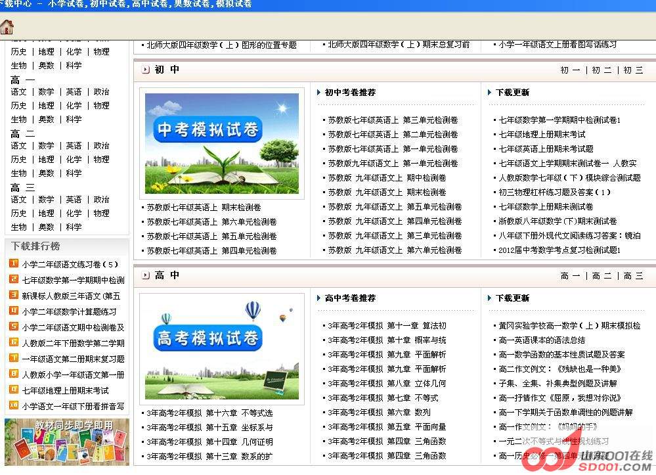Open the 初三物理杠杆练习题及答案 link
This screenshot has height=475, width=656.
(555, 192)
